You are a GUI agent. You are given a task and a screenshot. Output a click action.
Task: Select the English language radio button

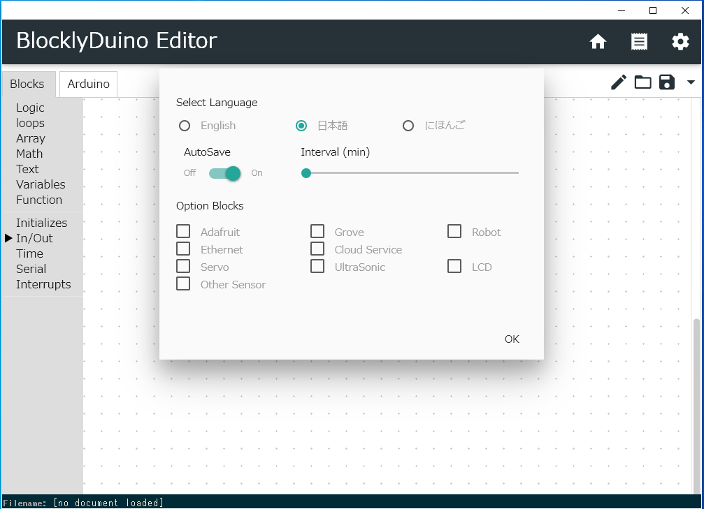click(185, 126)
